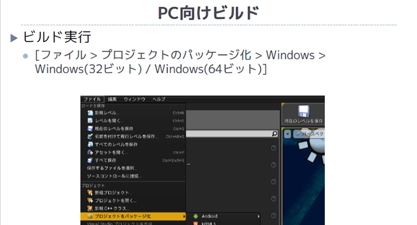Expand the Android submenu arrow
This screenshot has height=225, width=417.
coord(259,216)
